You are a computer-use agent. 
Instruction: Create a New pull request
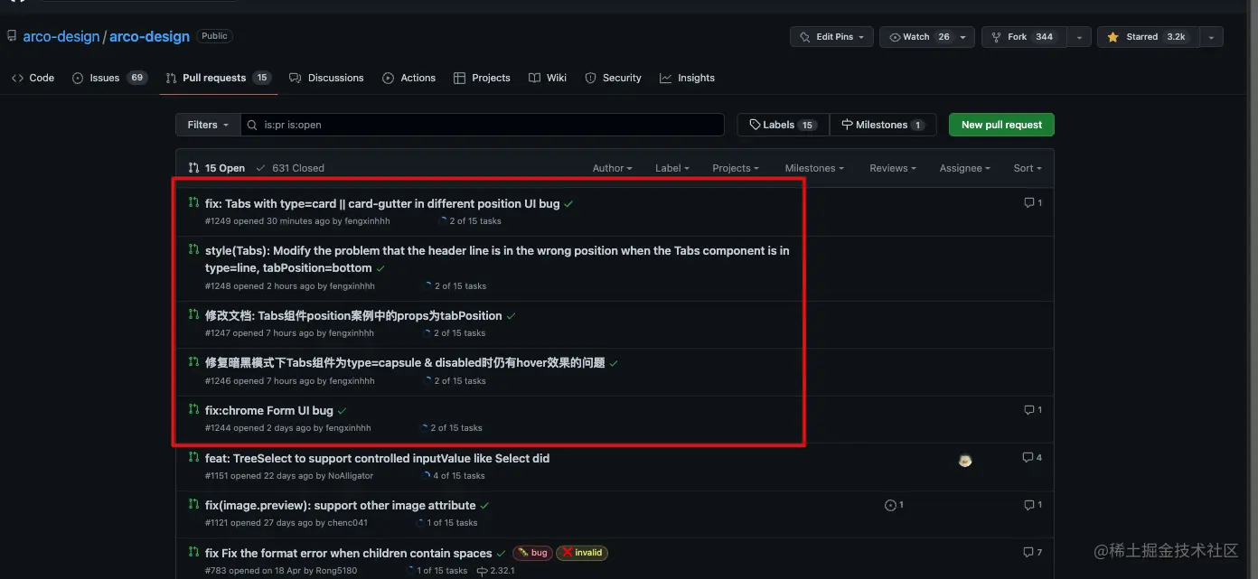click(x=1001, y=125)
